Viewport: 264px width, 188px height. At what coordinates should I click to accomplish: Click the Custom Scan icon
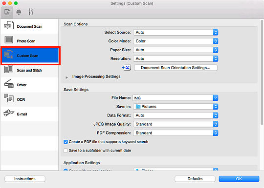pyautogui.click(x=9, y=55)
